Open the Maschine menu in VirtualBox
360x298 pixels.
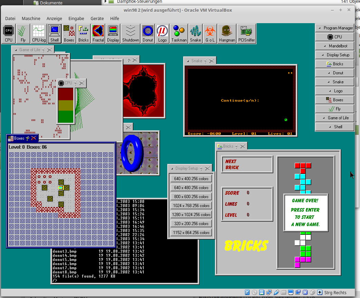coord(31,18)
